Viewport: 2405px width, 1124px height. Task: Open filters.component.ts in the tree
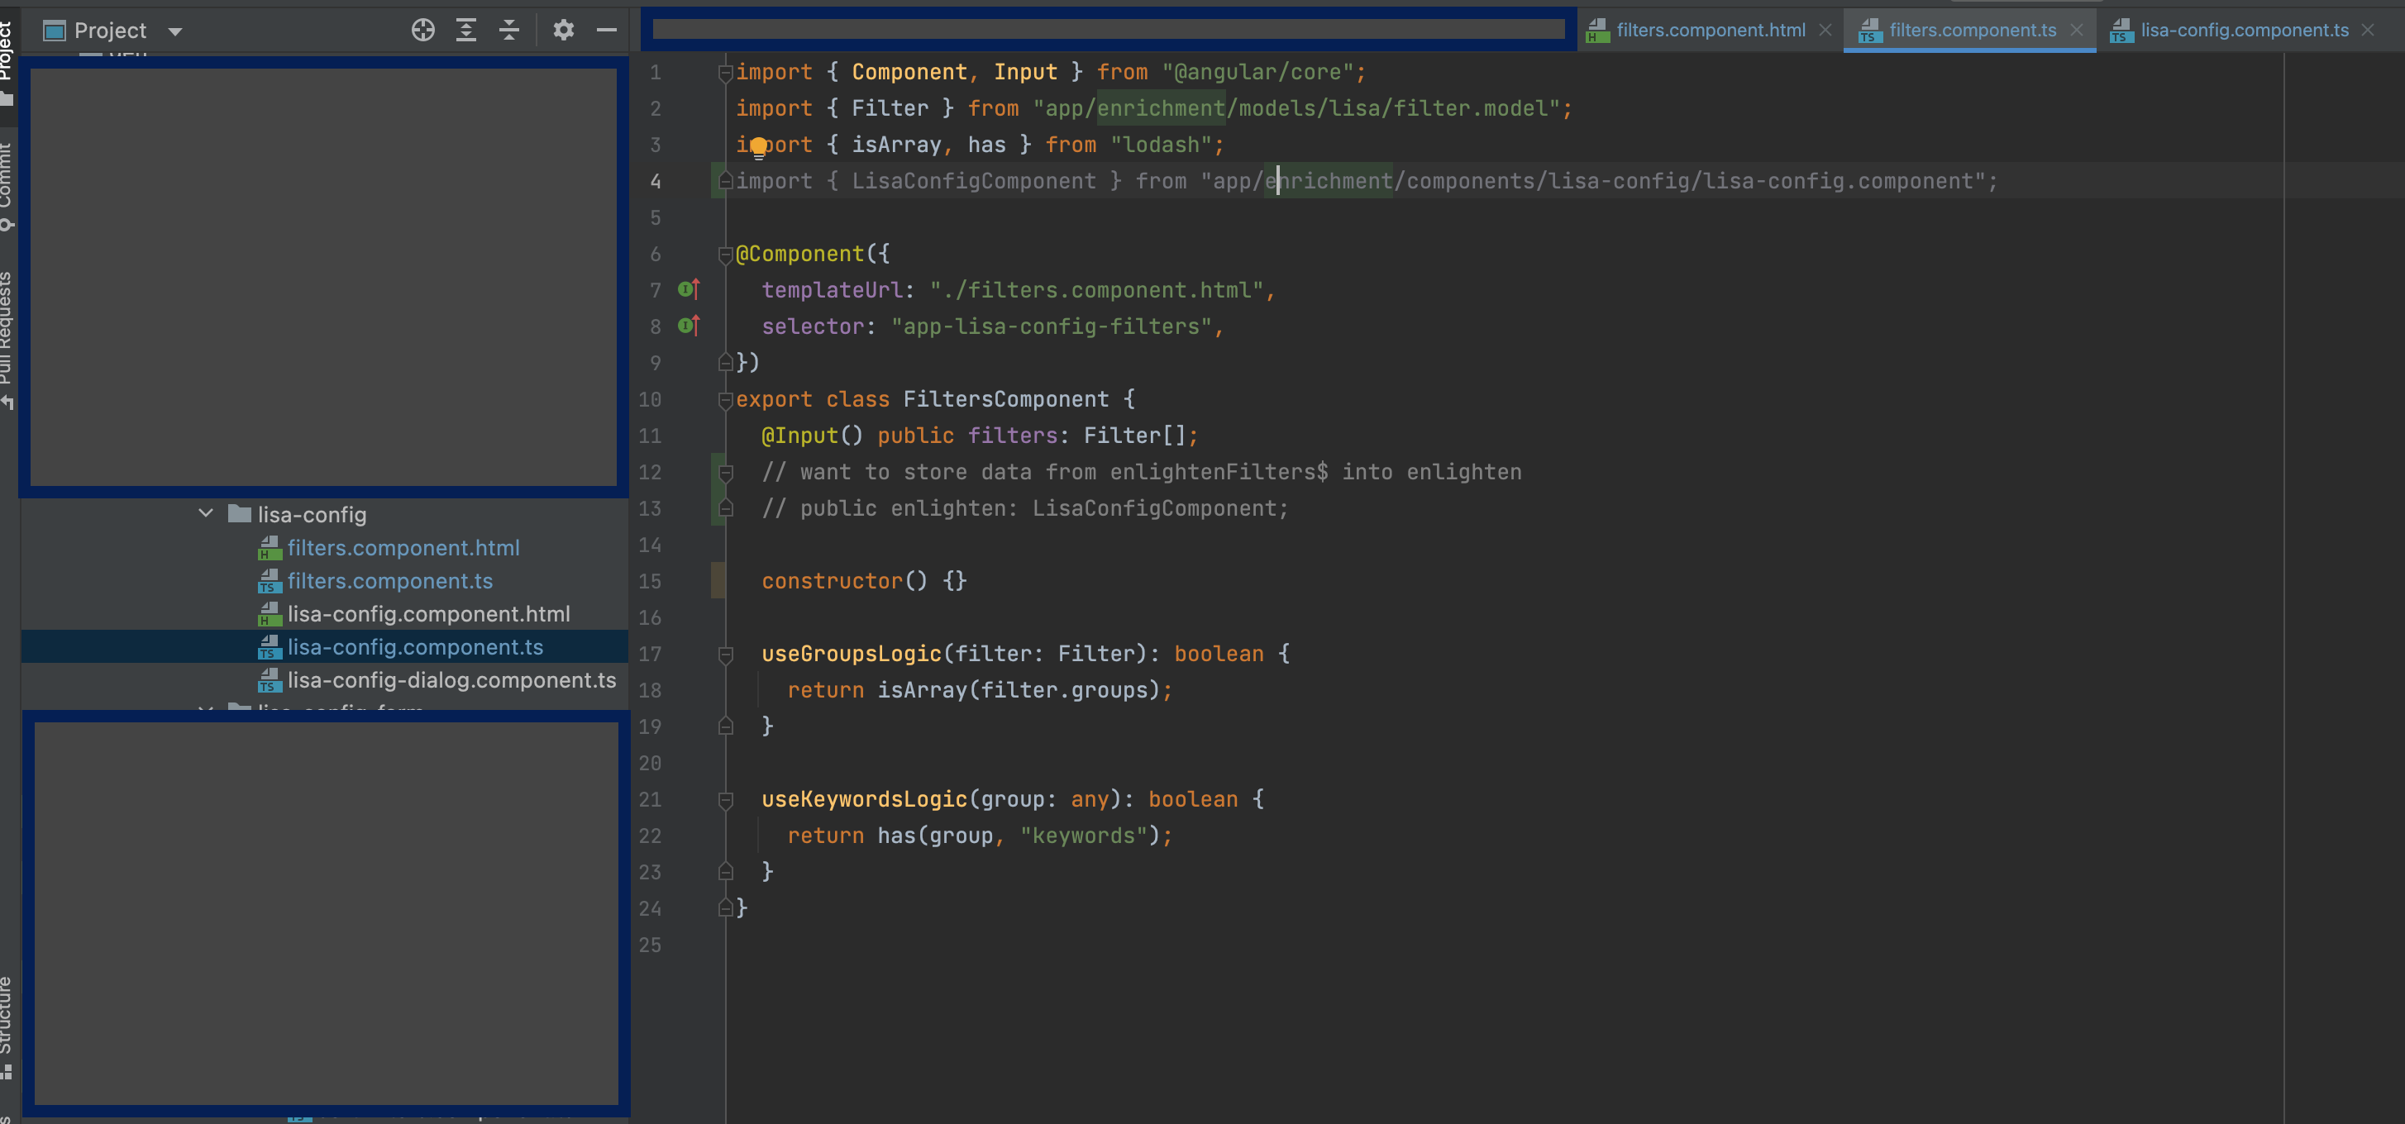(x=390, y=581)
